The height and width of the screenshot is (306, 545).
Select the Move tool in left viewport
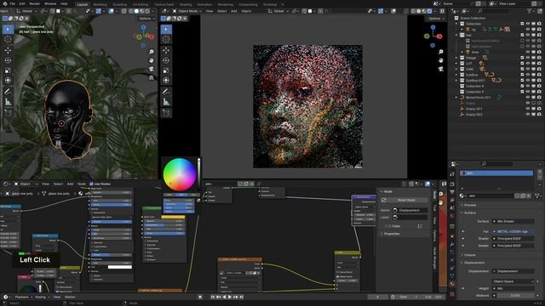8,50
